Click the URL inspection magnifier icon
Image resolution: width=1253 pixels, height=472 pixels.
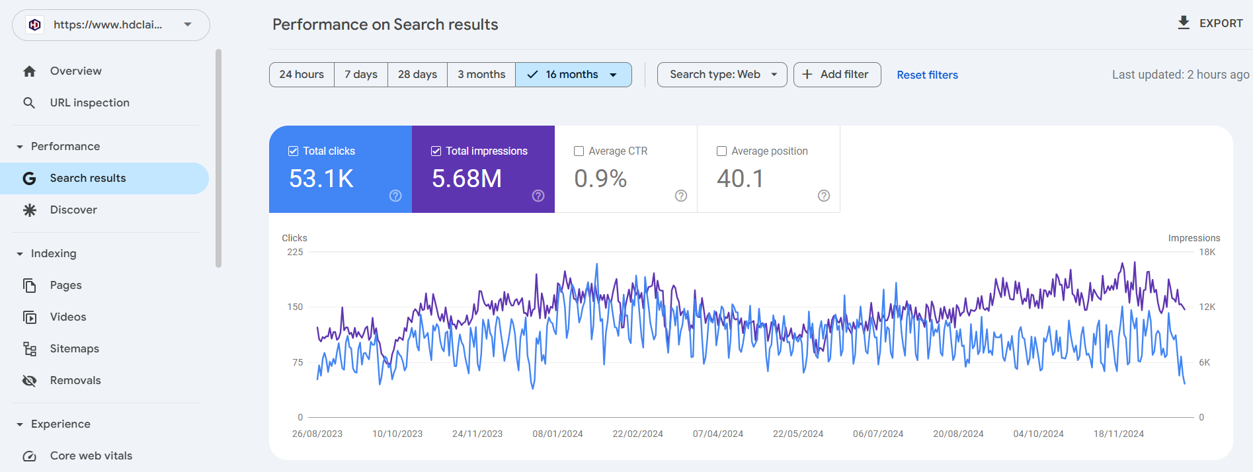click(x=29, y=103)
